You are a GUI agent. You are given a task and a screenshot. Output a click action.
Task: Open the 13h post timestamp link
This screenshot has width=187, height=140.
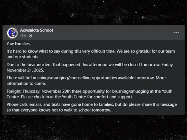pos(23,36)
